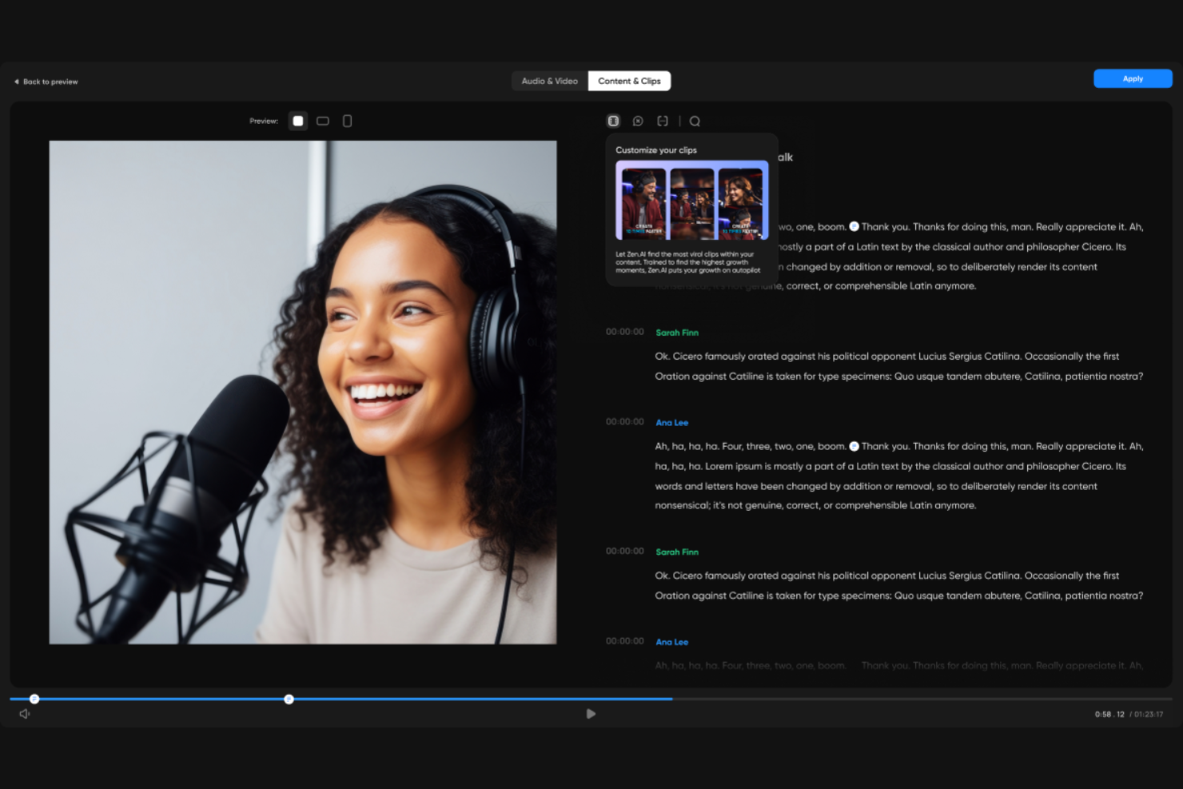Search the transcript with the magnifier icon

[x=695, y=121]
